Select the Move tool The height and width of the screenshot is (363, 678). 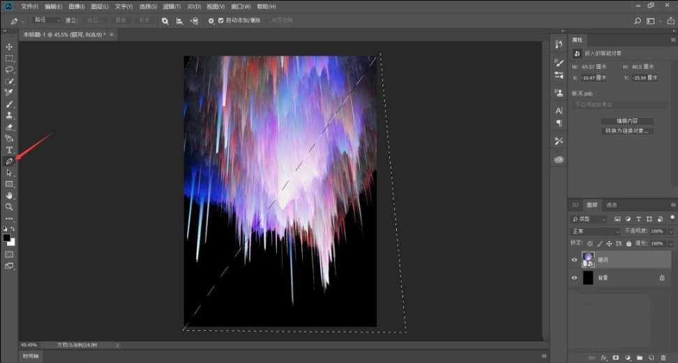click(x=10, y=47)
